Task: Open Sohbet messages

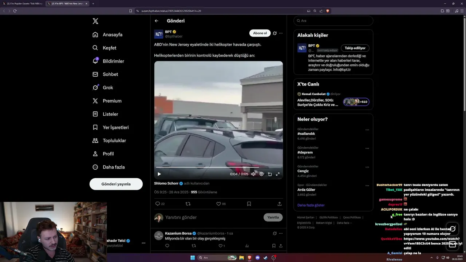Action: pos(105,74)
